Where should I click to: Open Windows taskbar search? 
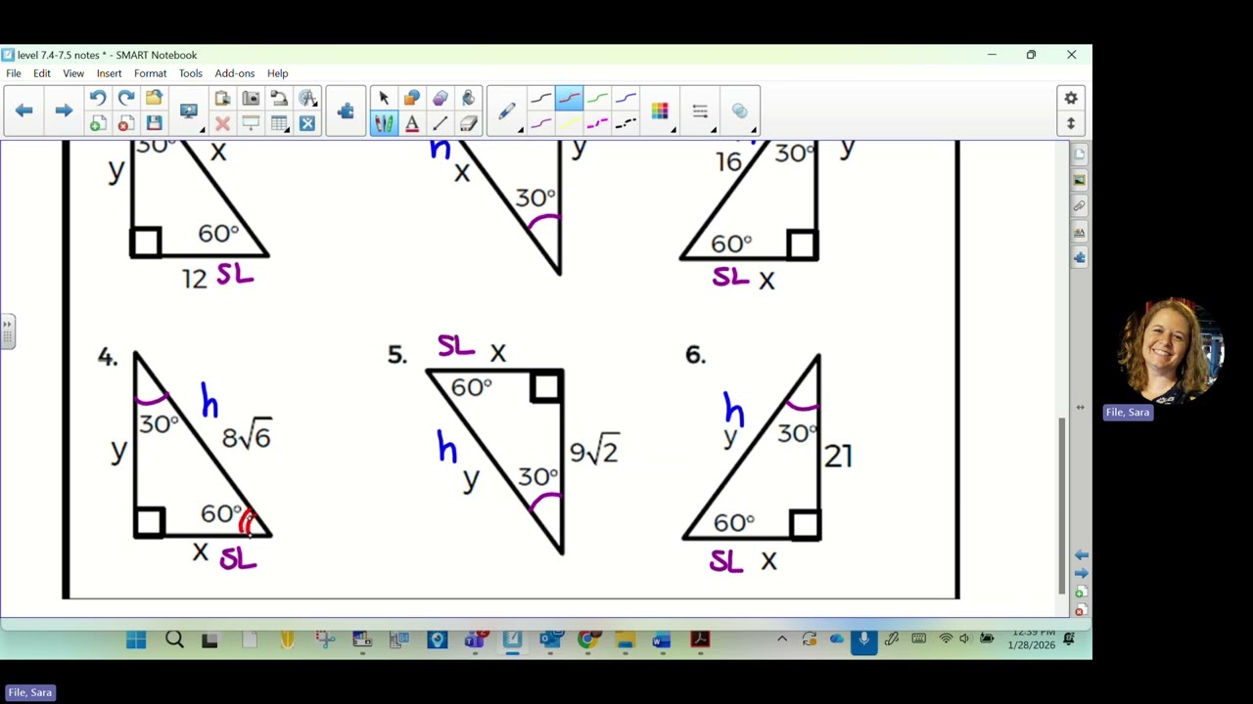(x=174, y=640)
